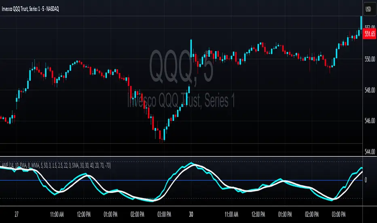This screenshot has height=223, width=377.
Task: Select the red 551.65 current price label
Action: click(370, 34)
